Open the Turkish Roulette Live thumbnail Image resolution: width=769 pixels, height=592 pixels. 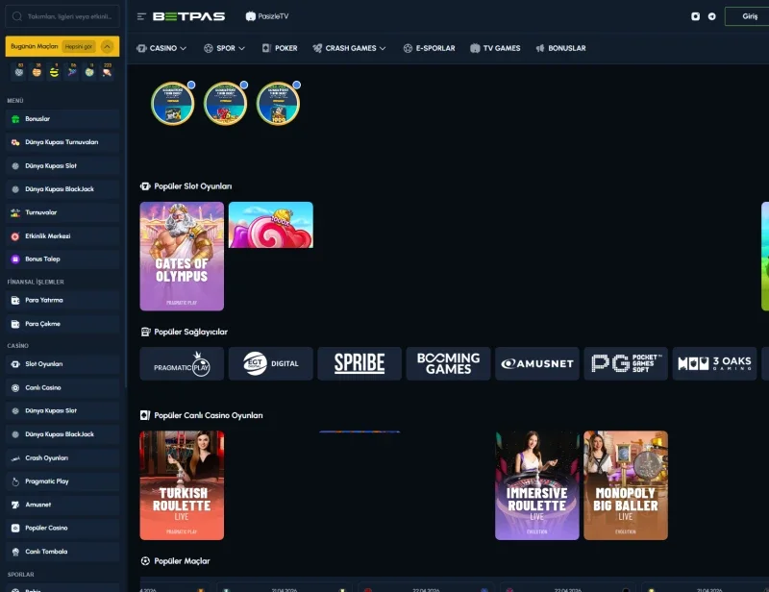[182, 485]
